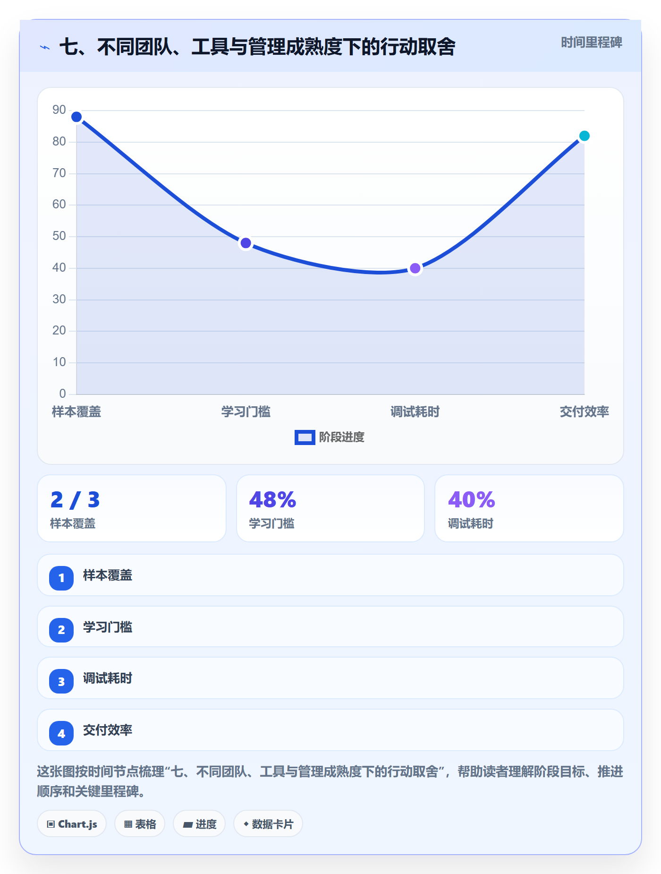Click the 样本覆盖 data point on the line
This screenshot has width=661, height=874.
pyautogui.click(x=76, y=117)
